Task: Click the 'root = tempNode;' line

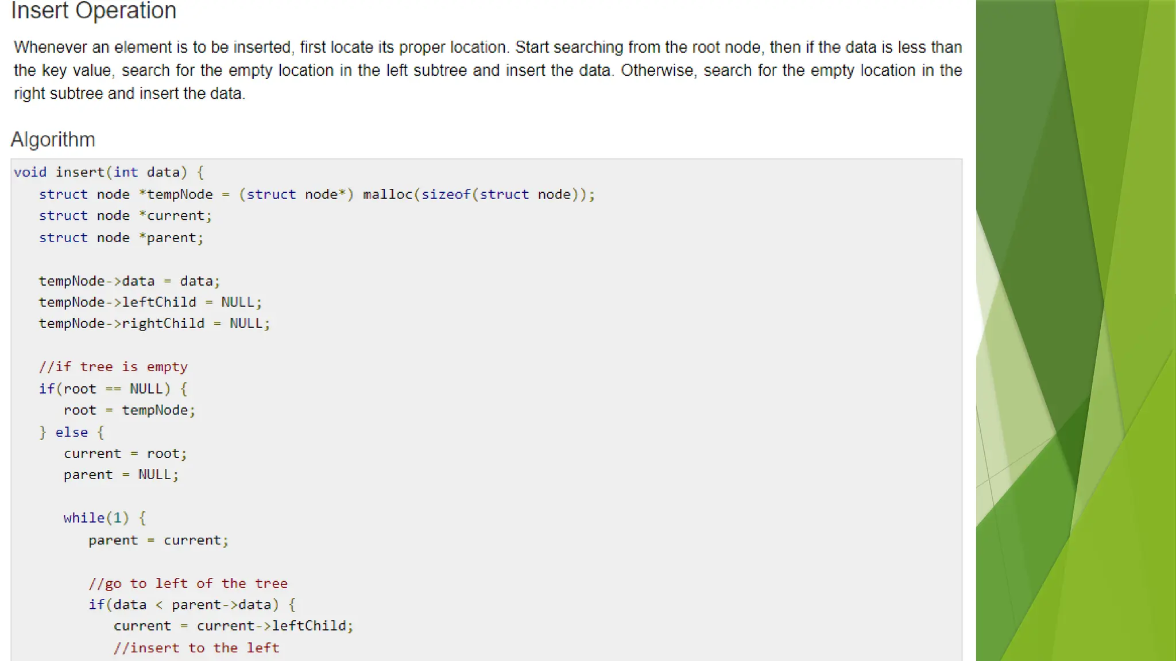Action: [129, 410]
